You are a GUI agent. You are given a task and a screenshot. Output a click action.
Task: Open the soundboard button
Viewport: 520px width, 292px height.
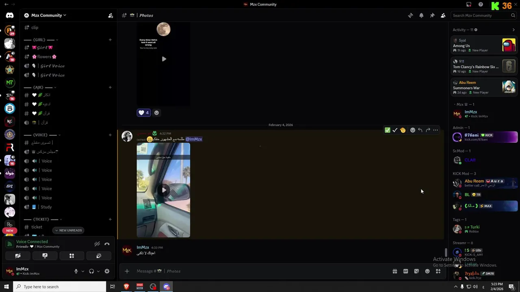pyautogui.click(x=99, y=255)
